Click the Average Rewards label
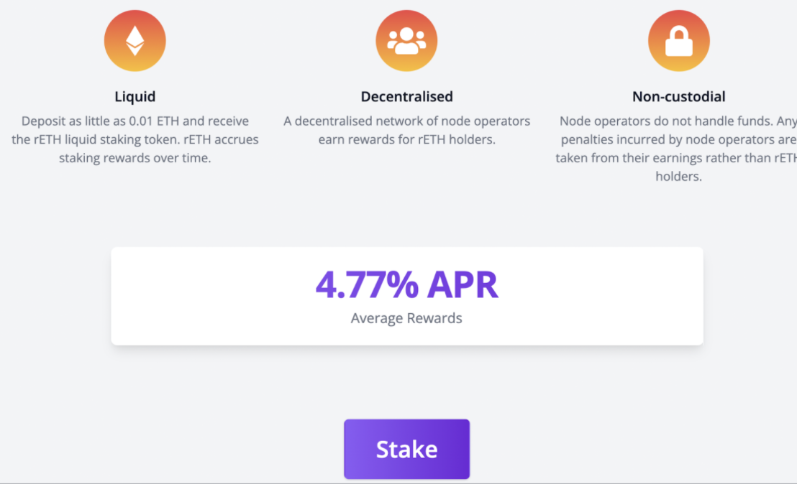The width and height of the screenshot is (797, 484). pyautogui.click(x=406, y=318)
